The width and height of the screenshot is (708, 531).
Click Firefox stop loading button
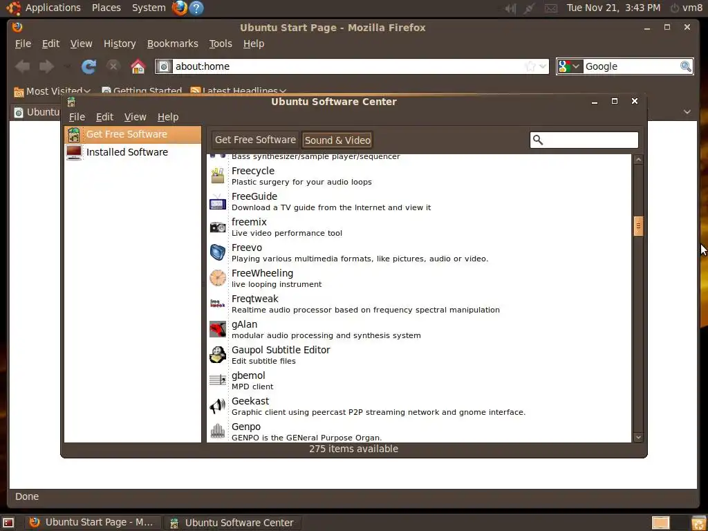click(113, 67)
